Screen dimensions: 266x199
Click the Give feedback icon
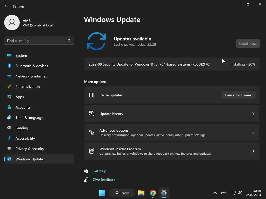[86, 180]
